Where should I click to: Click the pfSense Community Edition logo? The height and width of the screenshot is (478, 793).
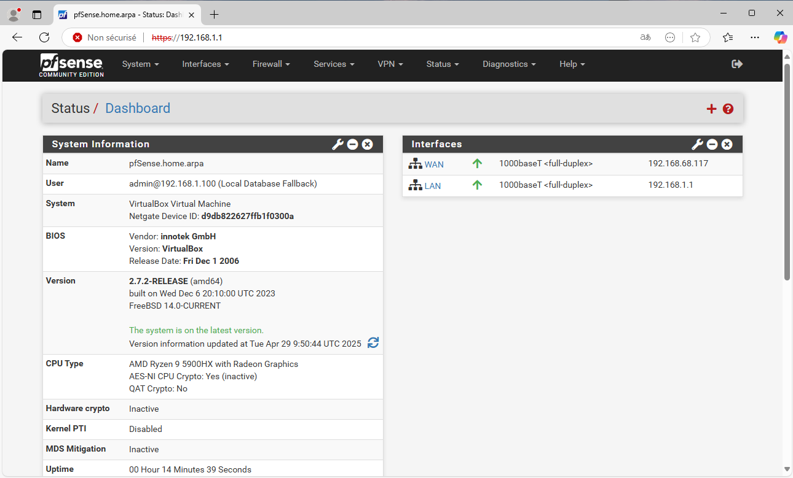72,65
